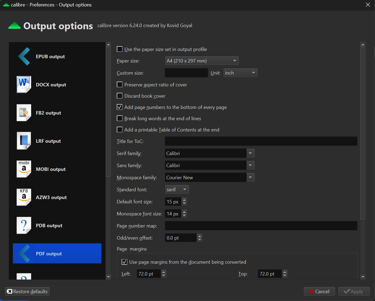Click the green calibre logo beside the Output options heading
This screenshot has width=375, height=301.
click(14, 26)
